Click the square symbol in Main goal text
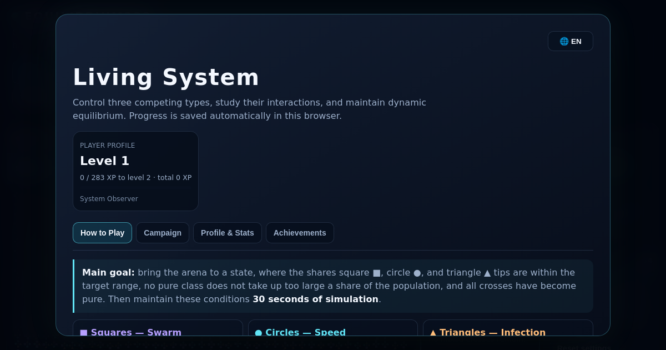 click(376, 273)
